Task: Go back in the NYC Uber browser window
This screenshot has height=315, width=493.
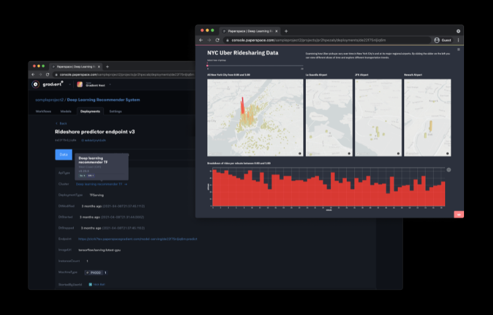Action: tap(201, 40)
